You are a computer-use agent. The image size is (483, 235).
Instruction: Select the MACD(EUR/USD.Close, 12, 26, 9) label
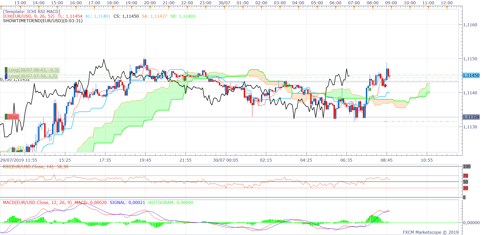tap(37, 202)
